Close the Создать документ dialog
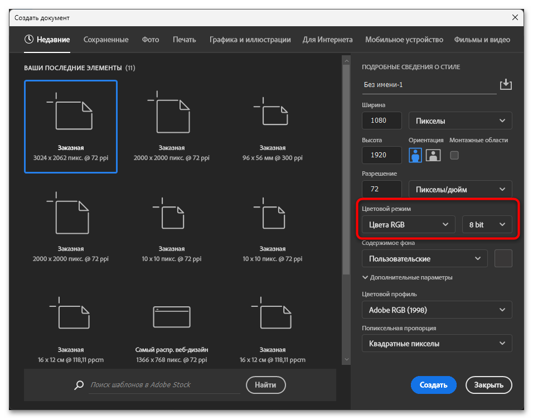The image size is (533, 419). (x=515, y=17)
